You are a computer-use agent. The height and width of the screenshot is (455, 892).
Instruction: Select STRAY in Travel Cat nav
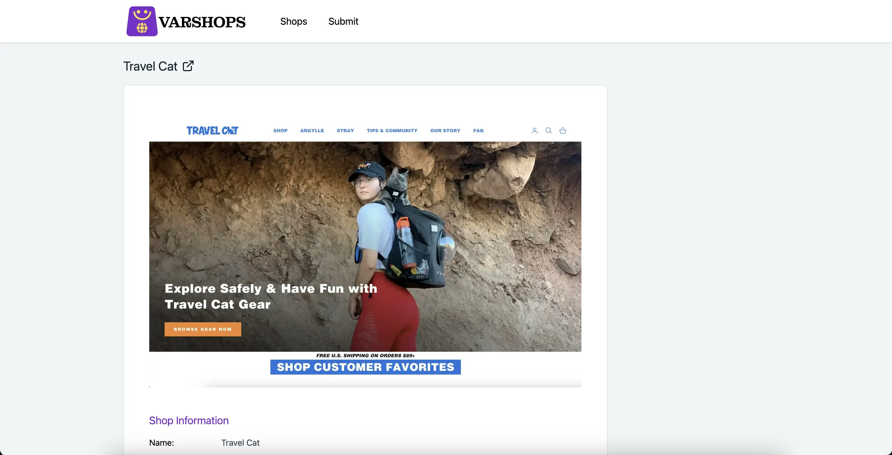345,131
